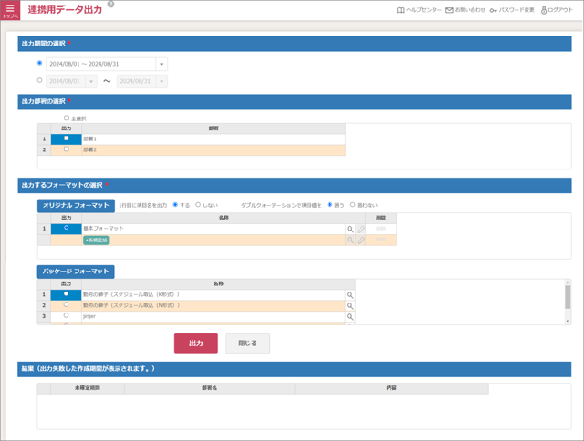Open the top hamburger menu

click(x=10, y=10)
